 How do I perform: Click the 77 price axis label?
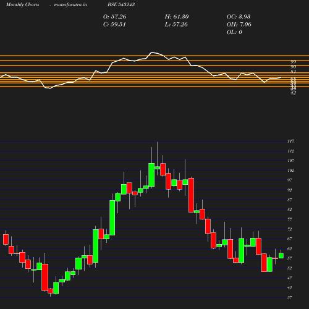click(x=290, y=219)
